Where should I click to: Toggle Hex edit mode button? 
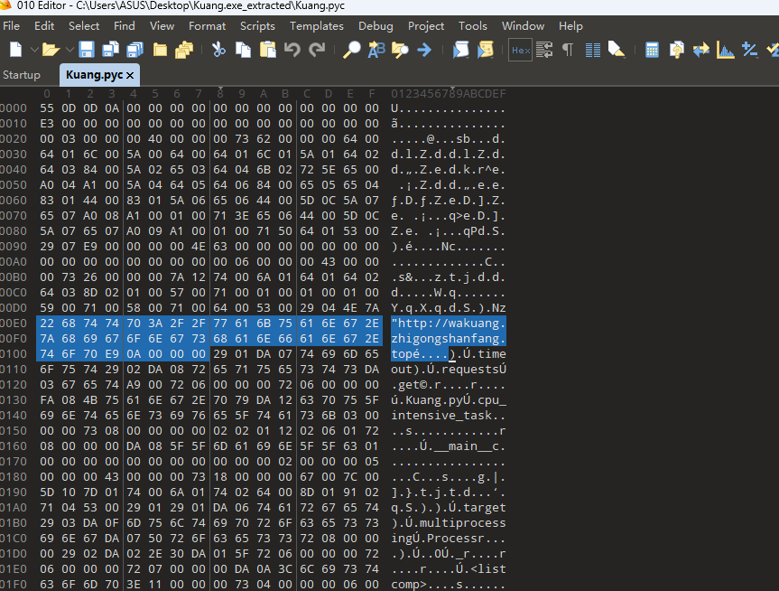520,50
